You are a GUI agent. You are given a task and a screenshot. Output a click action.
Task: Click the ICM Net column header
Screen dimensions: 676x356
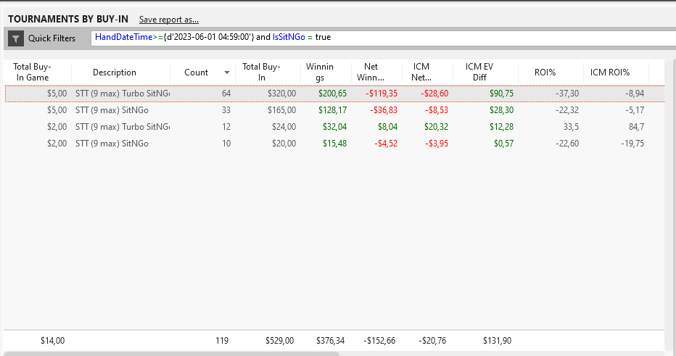pyautogui.click(x=421, y=72)
